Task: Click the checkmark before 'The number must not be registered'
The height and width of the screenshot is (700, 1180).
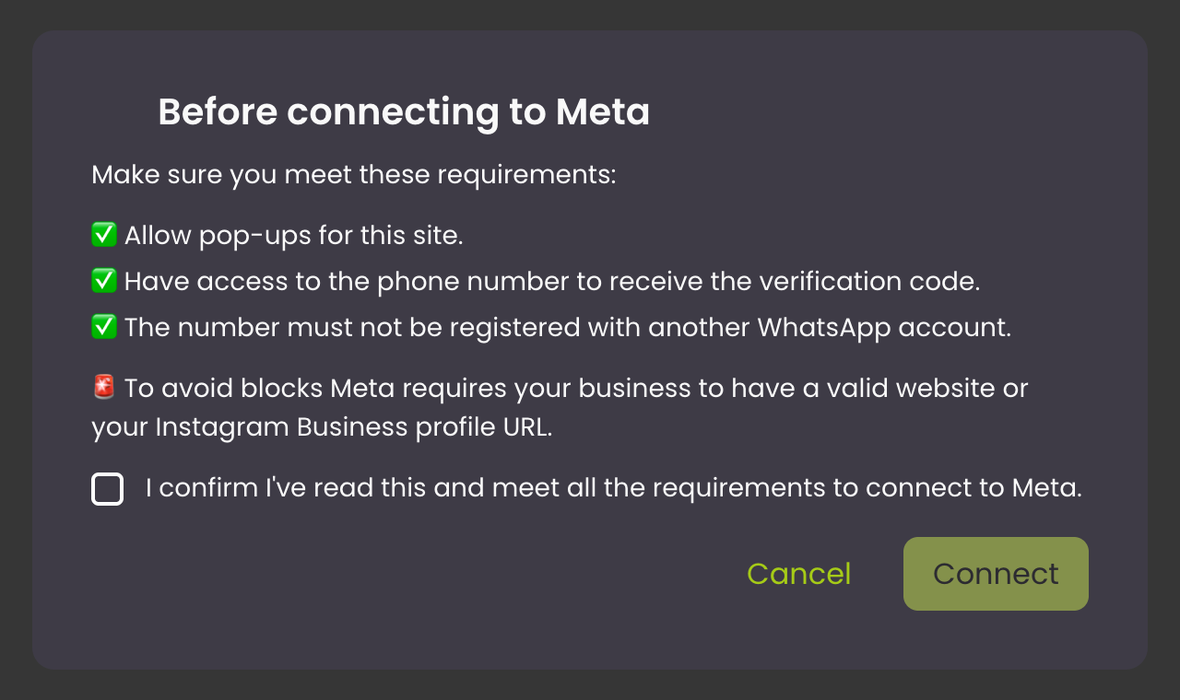Action: point(104,326)
